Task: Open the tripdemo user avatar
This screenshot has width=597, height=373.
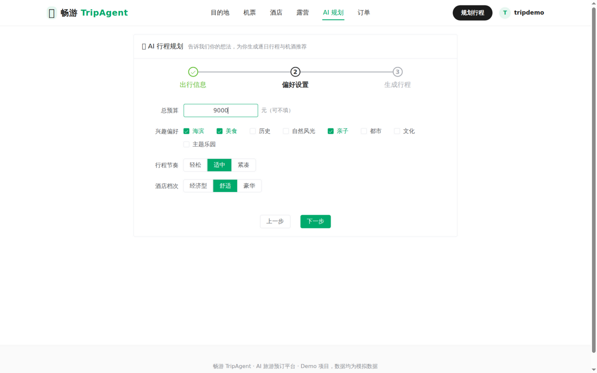Action: pyautogui.click(x=505, y=13)
